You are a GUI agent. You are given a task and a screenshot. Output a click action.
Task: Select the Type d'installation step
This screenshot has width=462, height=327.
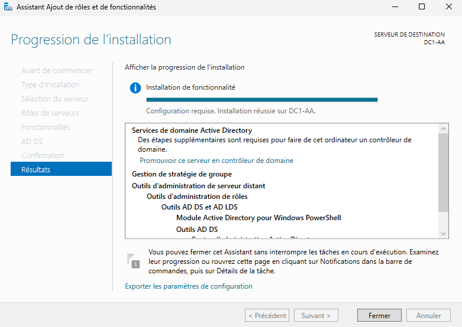50,85
